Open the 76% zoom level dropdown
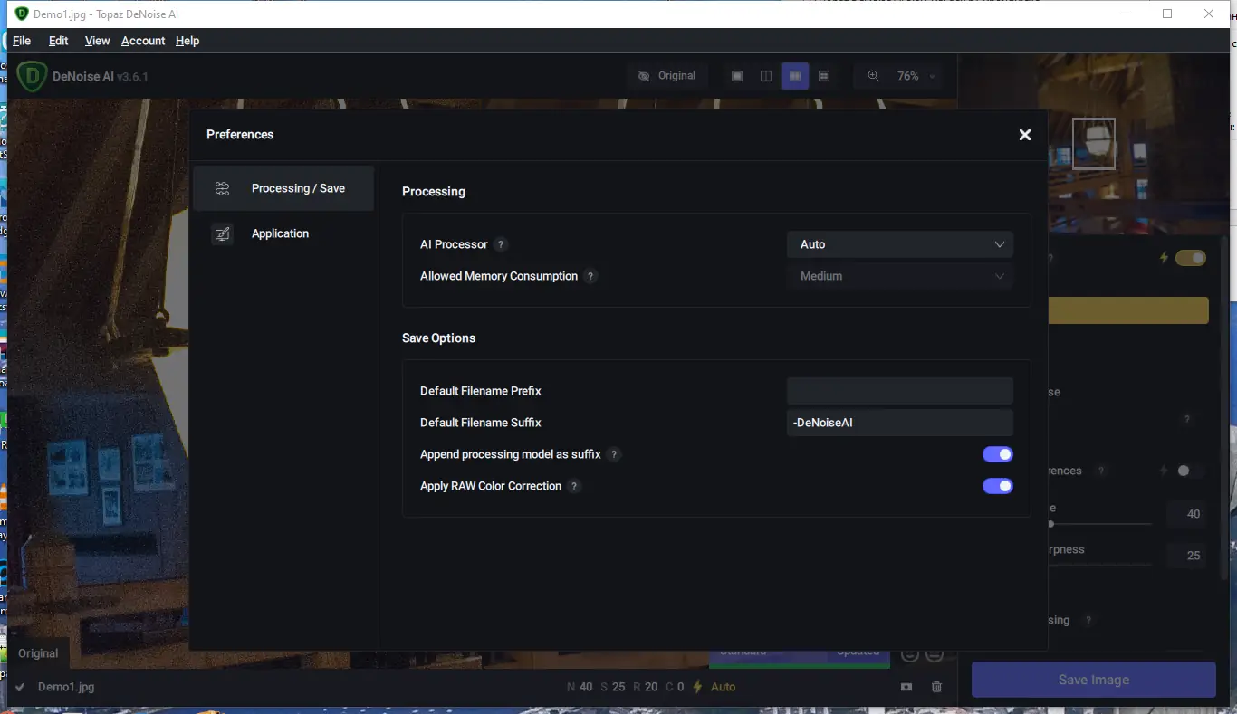The width and height of the screenshot is (1237, 714). 916,76
